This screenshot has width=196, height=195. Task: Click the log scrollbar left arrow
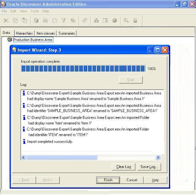coord(24,158)
